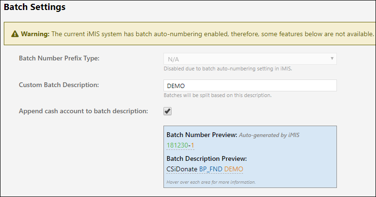Click the Batch Number Preview label

(x=202, y=135)
